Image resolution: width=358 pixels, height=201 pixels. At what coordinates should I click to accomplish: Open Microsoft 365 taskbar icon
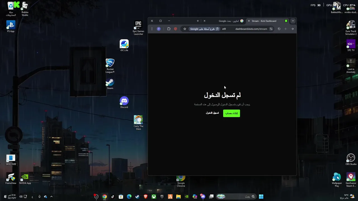pos(195,197)
